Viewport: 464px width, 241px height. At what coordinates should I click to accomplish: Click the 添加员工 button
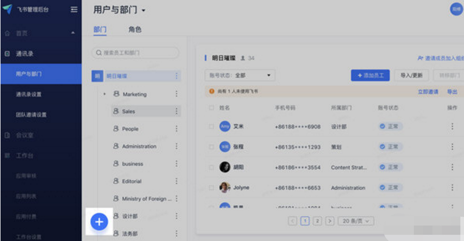click(370, 75)
